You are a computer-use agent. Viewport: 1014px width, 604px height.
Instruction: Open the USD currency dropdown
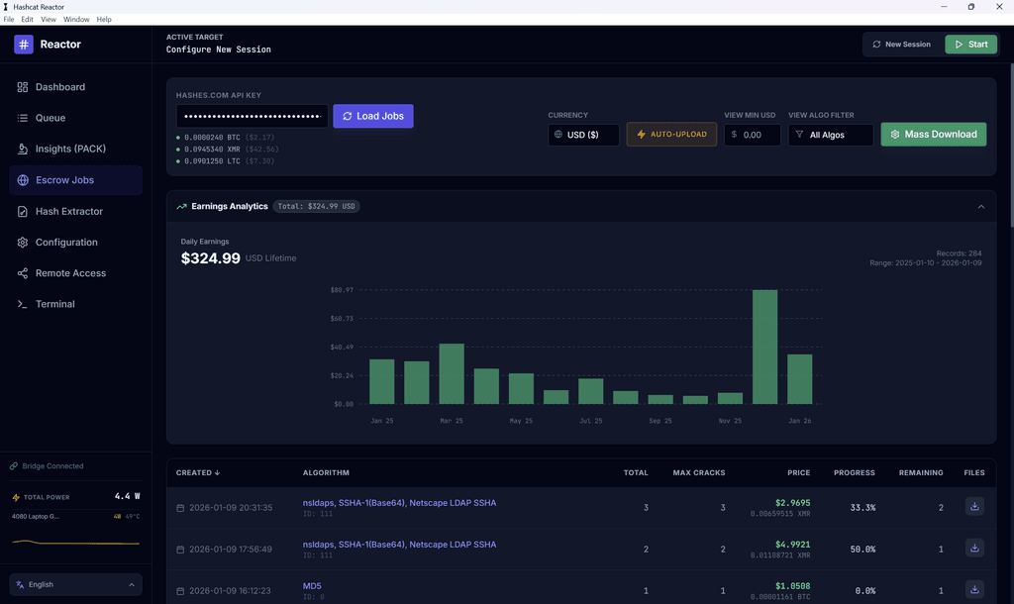583,135
